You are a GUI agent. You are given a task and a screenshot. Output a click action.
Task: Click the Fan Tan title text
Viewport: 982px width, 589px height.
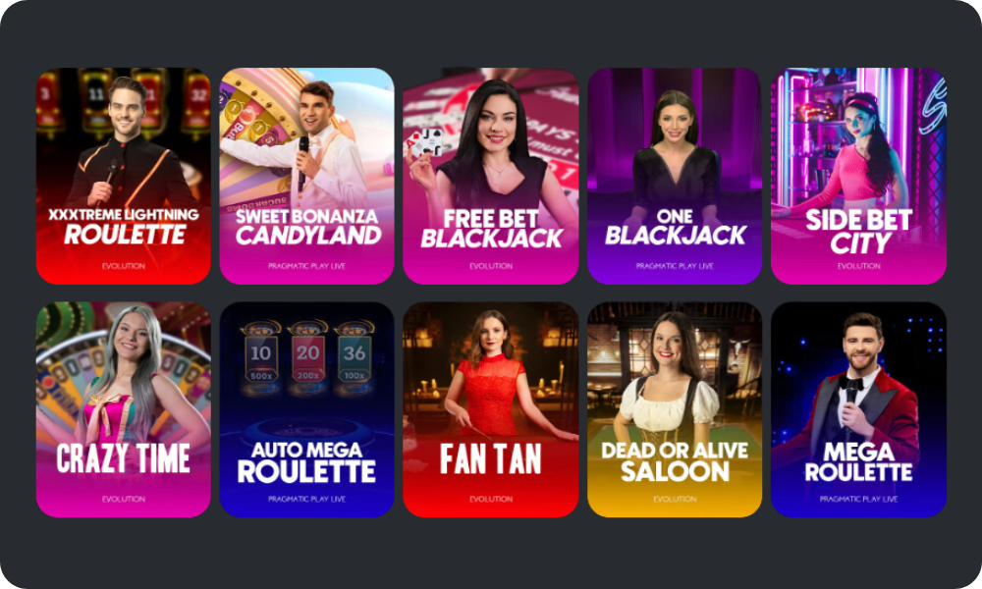pos(490,459)
